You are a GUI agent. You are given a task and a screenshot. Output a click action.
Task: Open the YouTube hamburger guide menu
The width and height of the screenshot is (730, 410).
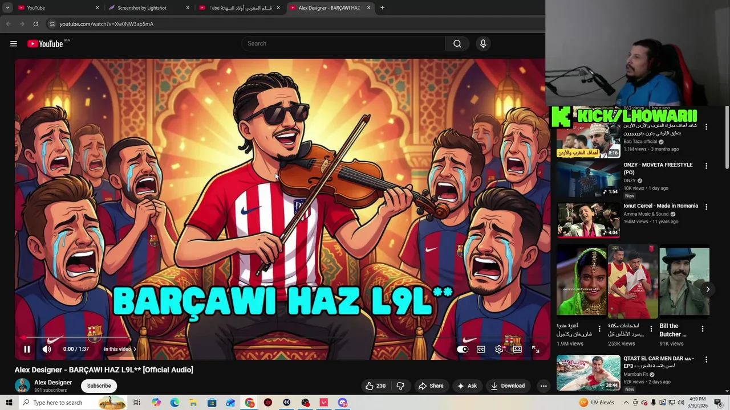tap(14, 44)
